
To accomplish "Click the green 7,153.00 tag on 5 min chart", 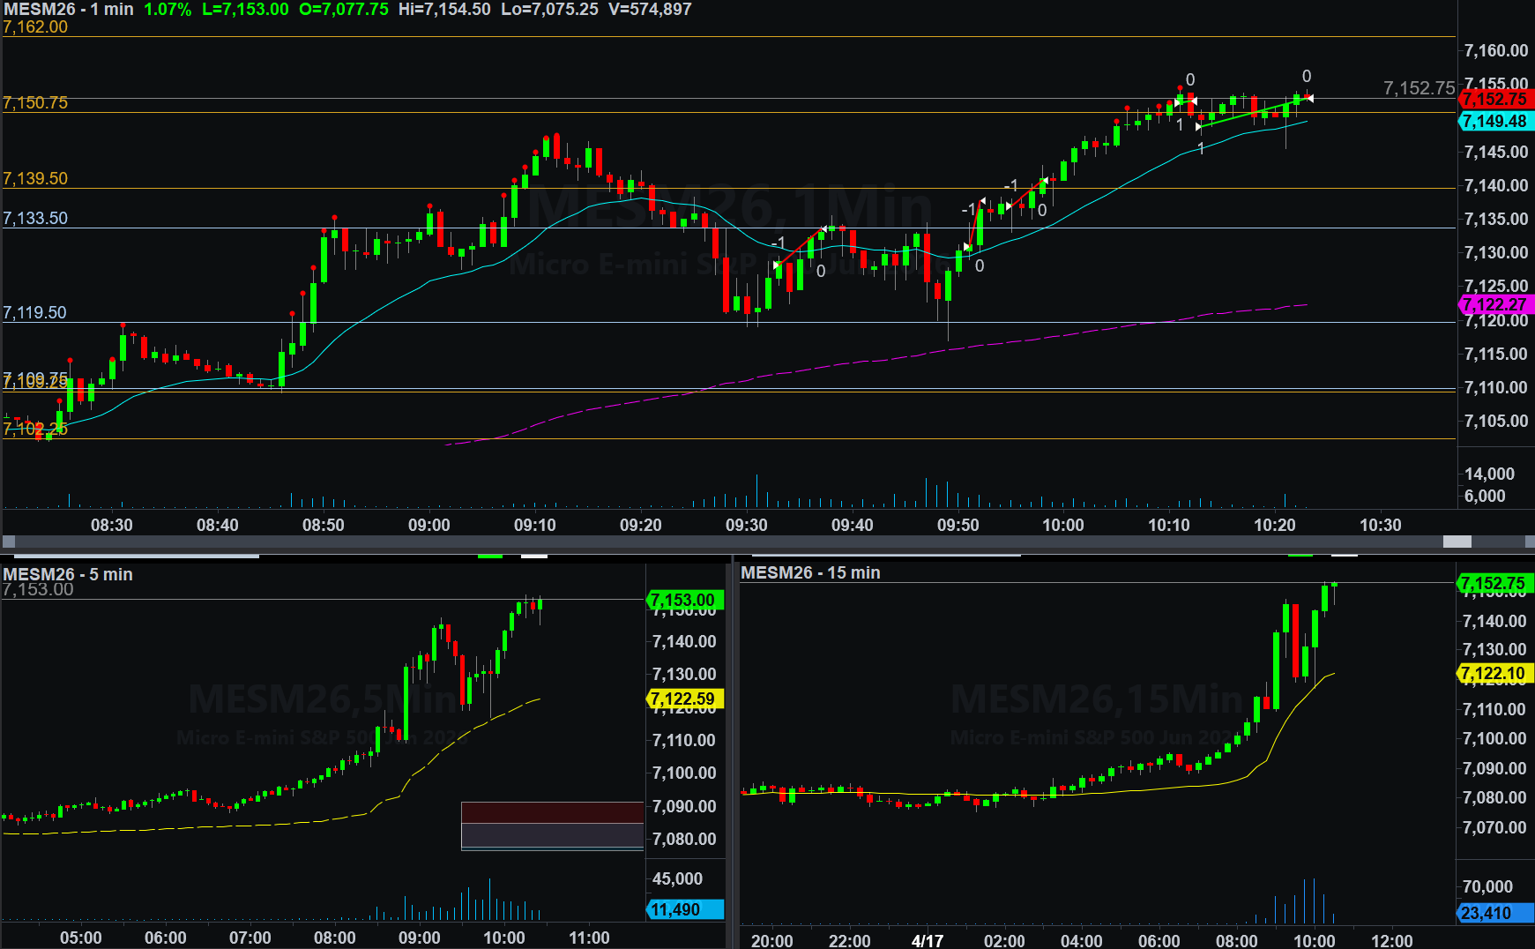I will pos(684,600).
